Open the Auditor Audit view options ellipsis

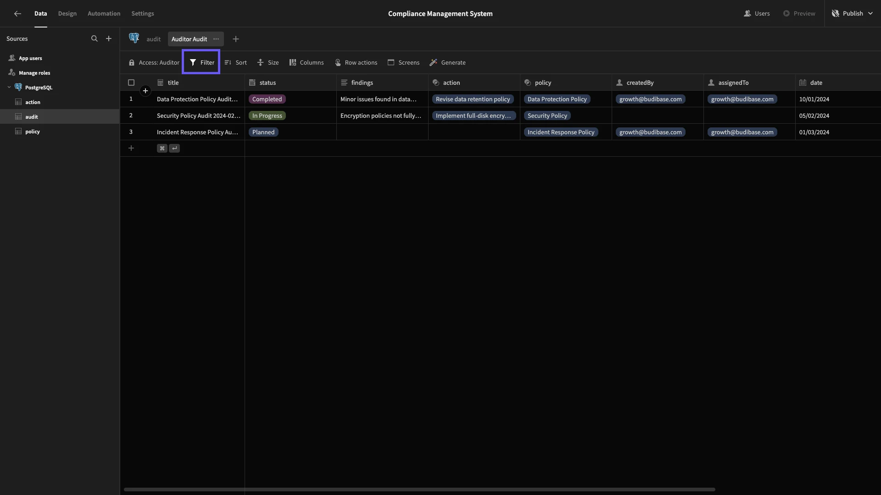pyautogui.click(x=216, y=39)
